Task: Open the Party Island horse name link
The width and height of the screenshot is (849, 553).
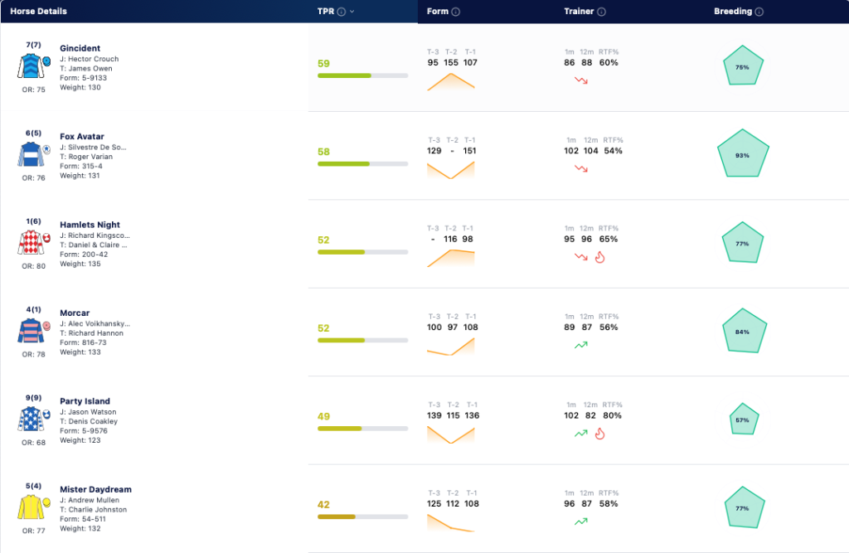Action: point(85,401)
